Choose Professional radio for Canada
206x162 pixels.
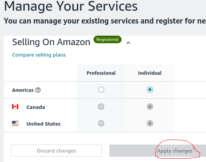(101, 107)
